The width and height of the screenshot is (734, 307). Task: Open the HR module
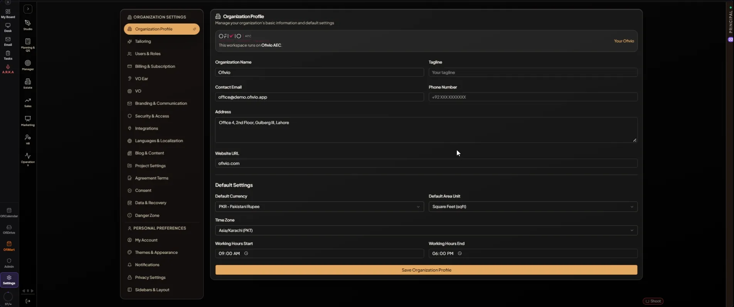(28, 139)
